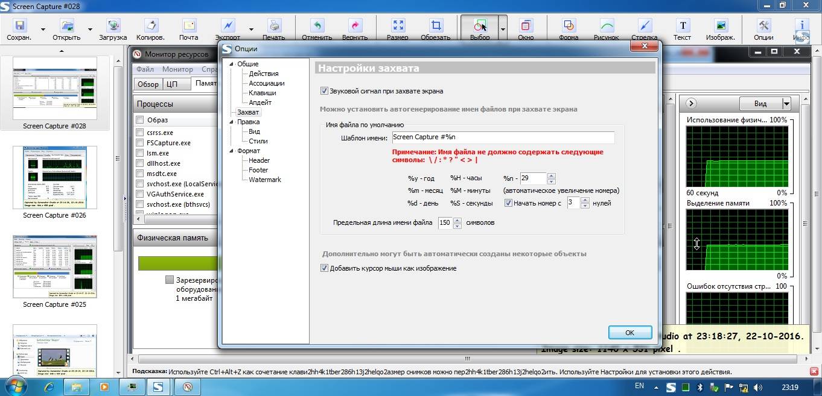Click the Start button on taskbar
This screenshot has height=396, width=822.
click(14, 387)
